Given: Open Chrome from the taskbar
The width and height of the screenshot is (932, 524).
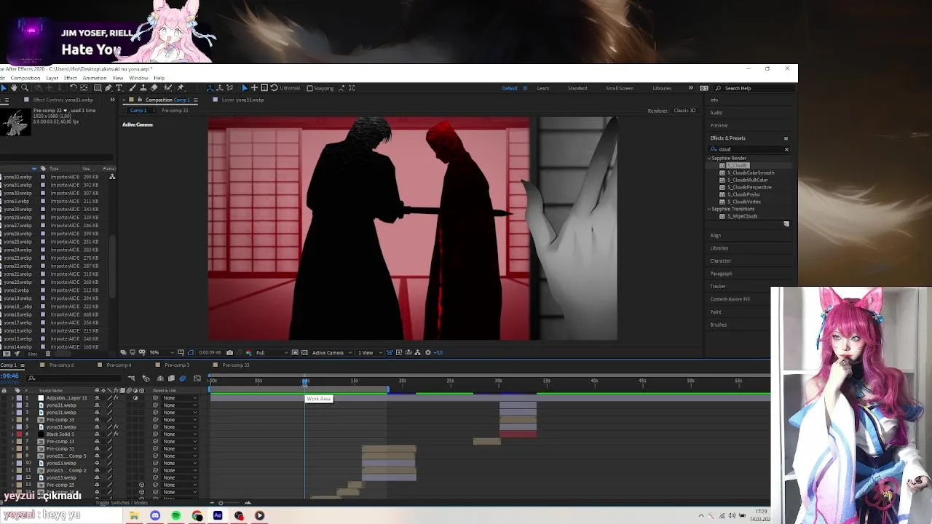Looking at the screenshot, I should [x=197, y=515].
